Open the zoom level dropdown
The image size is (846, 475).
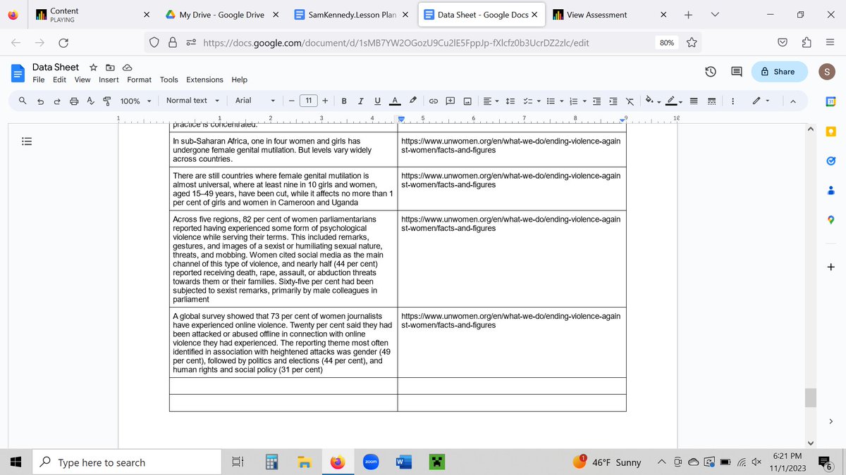pyautogui.click(x=135, y=101)
